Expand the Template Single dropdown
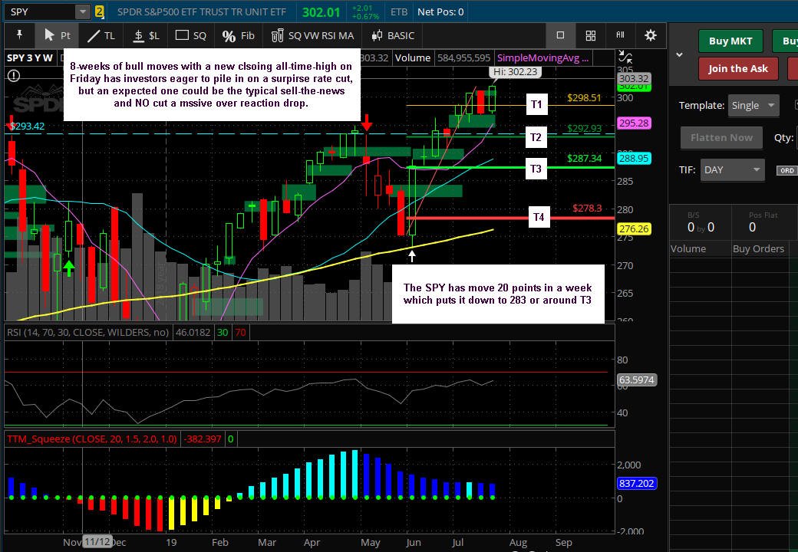The height and width of the screenshot is (552, 798). pos(753,106)
